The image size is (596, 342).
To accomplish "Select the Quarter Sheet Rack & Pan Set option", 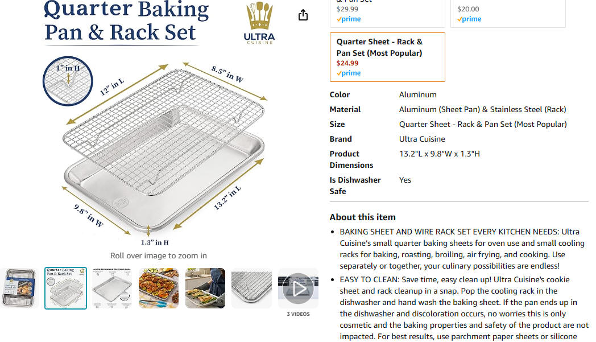I will coord(387,57).
